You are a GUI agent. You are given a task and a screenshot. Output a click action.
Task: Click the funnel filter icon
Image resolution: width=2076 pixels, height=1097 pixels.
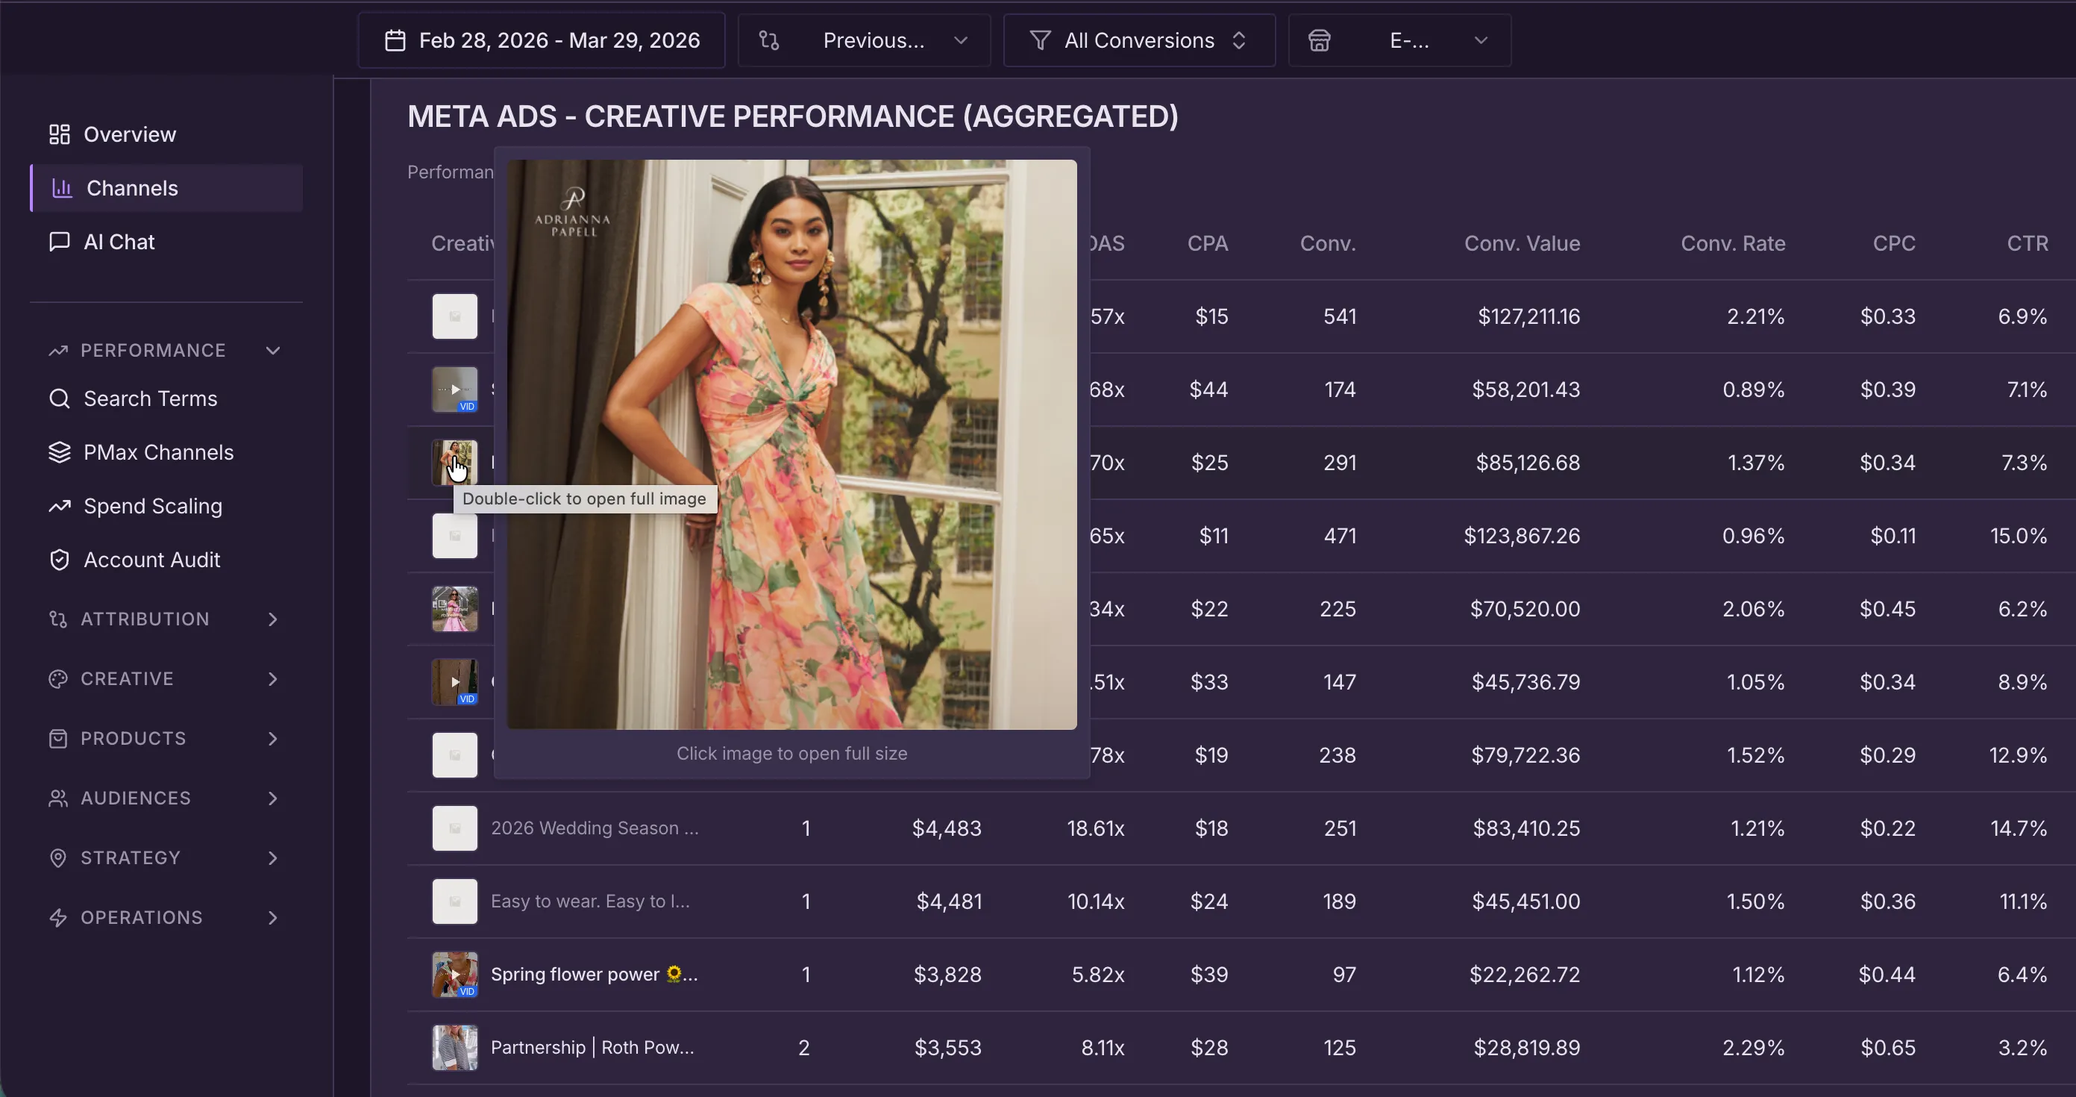(x=1040, y=40)
